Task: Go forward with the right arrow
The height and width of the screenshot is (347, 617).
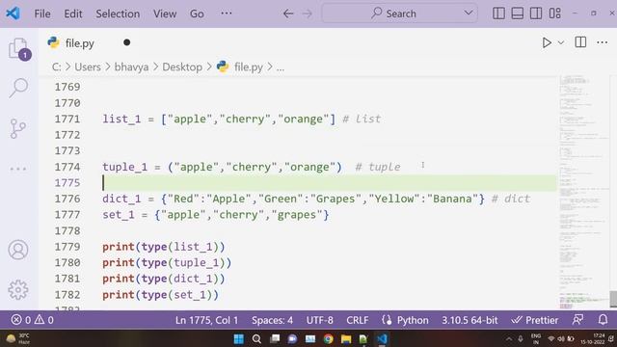Action: 307,13
